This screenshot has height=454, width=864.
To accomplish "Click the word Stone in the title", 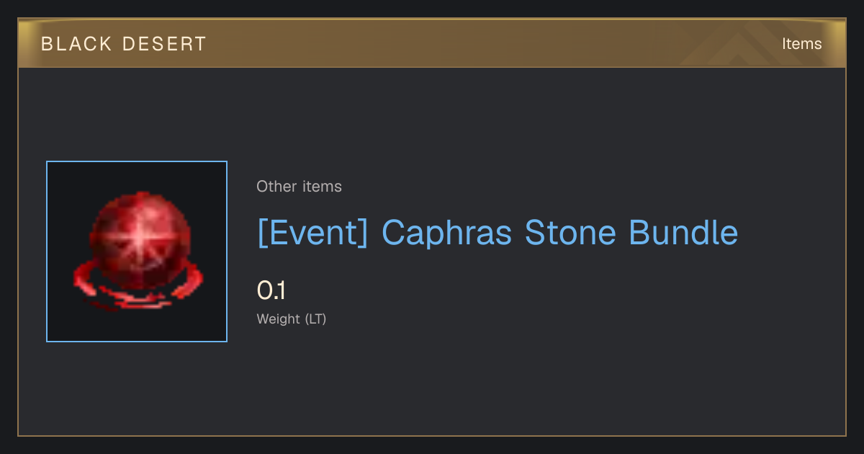I will (570, 233).
